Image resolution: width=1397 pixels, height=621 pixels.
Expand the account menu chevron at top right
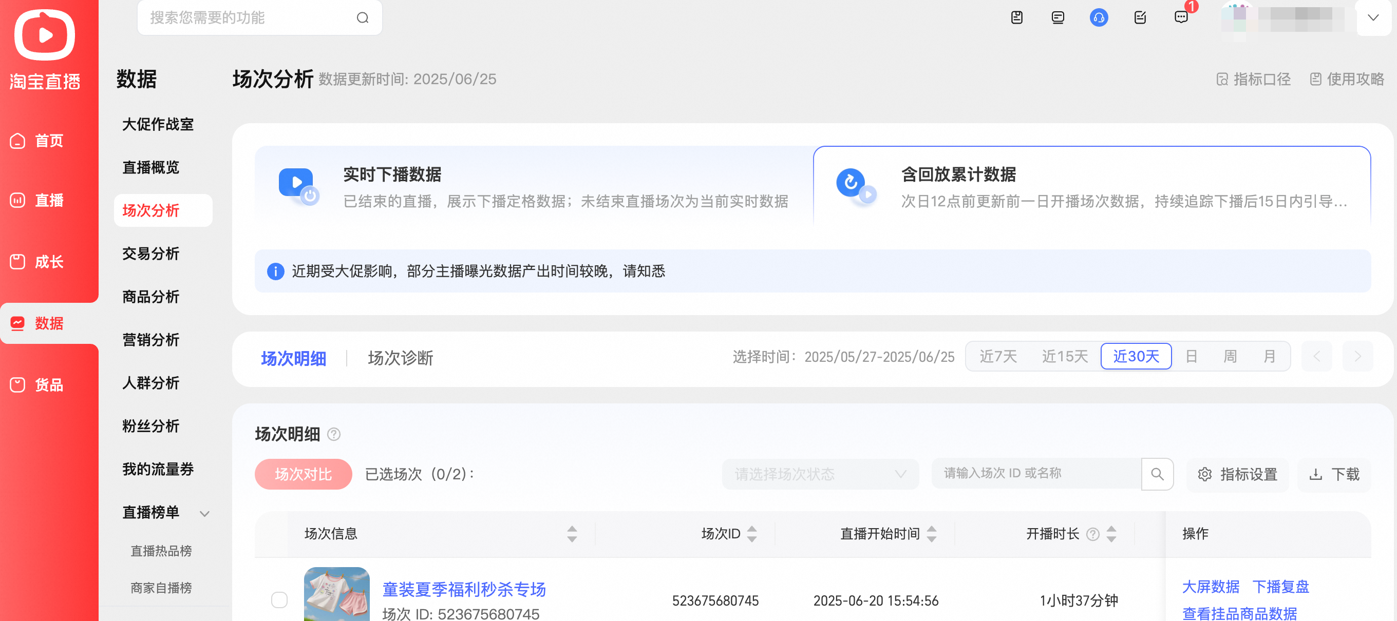[1372, 17]
